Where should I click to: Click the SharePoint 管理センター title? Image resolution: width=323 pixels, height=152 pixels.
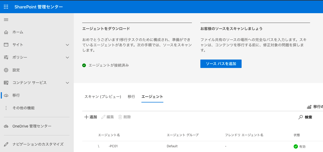click(x=39, y=7)
